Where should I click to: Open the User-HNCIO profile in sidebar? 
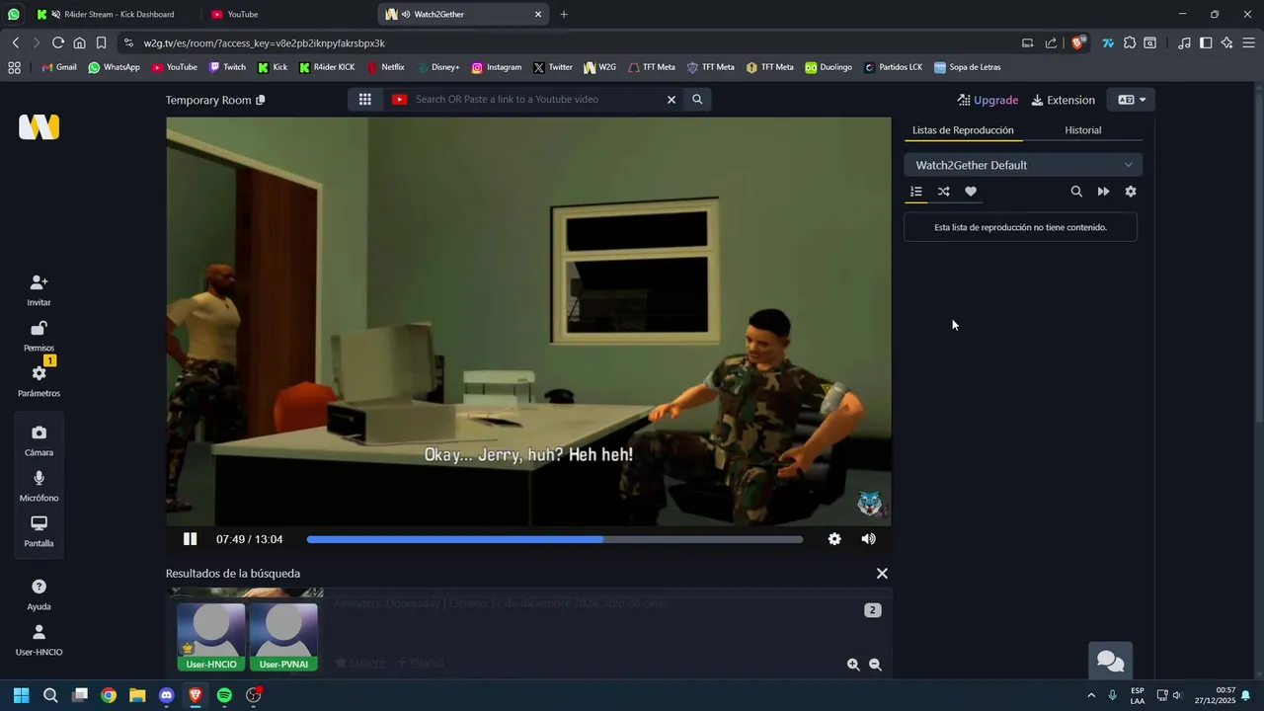[x=39, y=640]
